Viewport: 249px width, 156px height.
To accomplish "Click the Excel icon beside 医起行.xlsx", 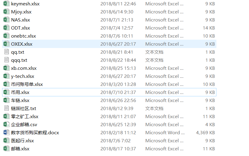I will (x=6, y=140).
